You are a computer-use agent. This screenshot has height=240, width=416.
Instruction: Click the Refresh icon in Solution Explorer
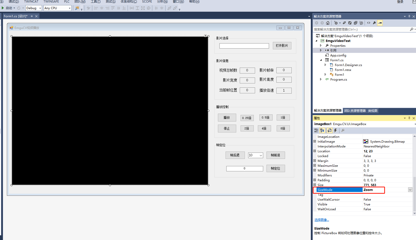[x=350, y=23]
